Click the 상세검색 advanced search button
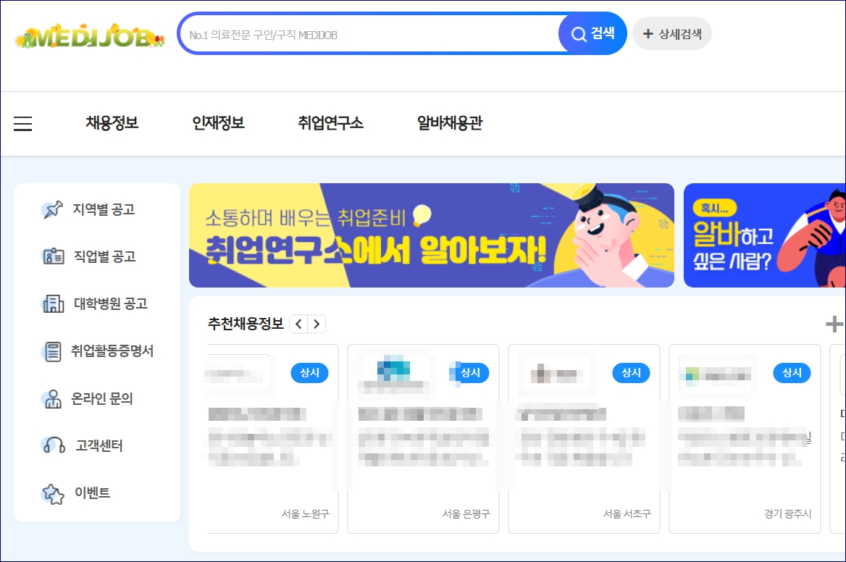Viewport: 846px width, 562px height. coord(671,33)
